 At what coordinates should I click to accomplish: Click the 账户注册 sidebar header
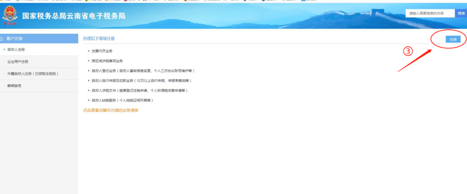39,38
